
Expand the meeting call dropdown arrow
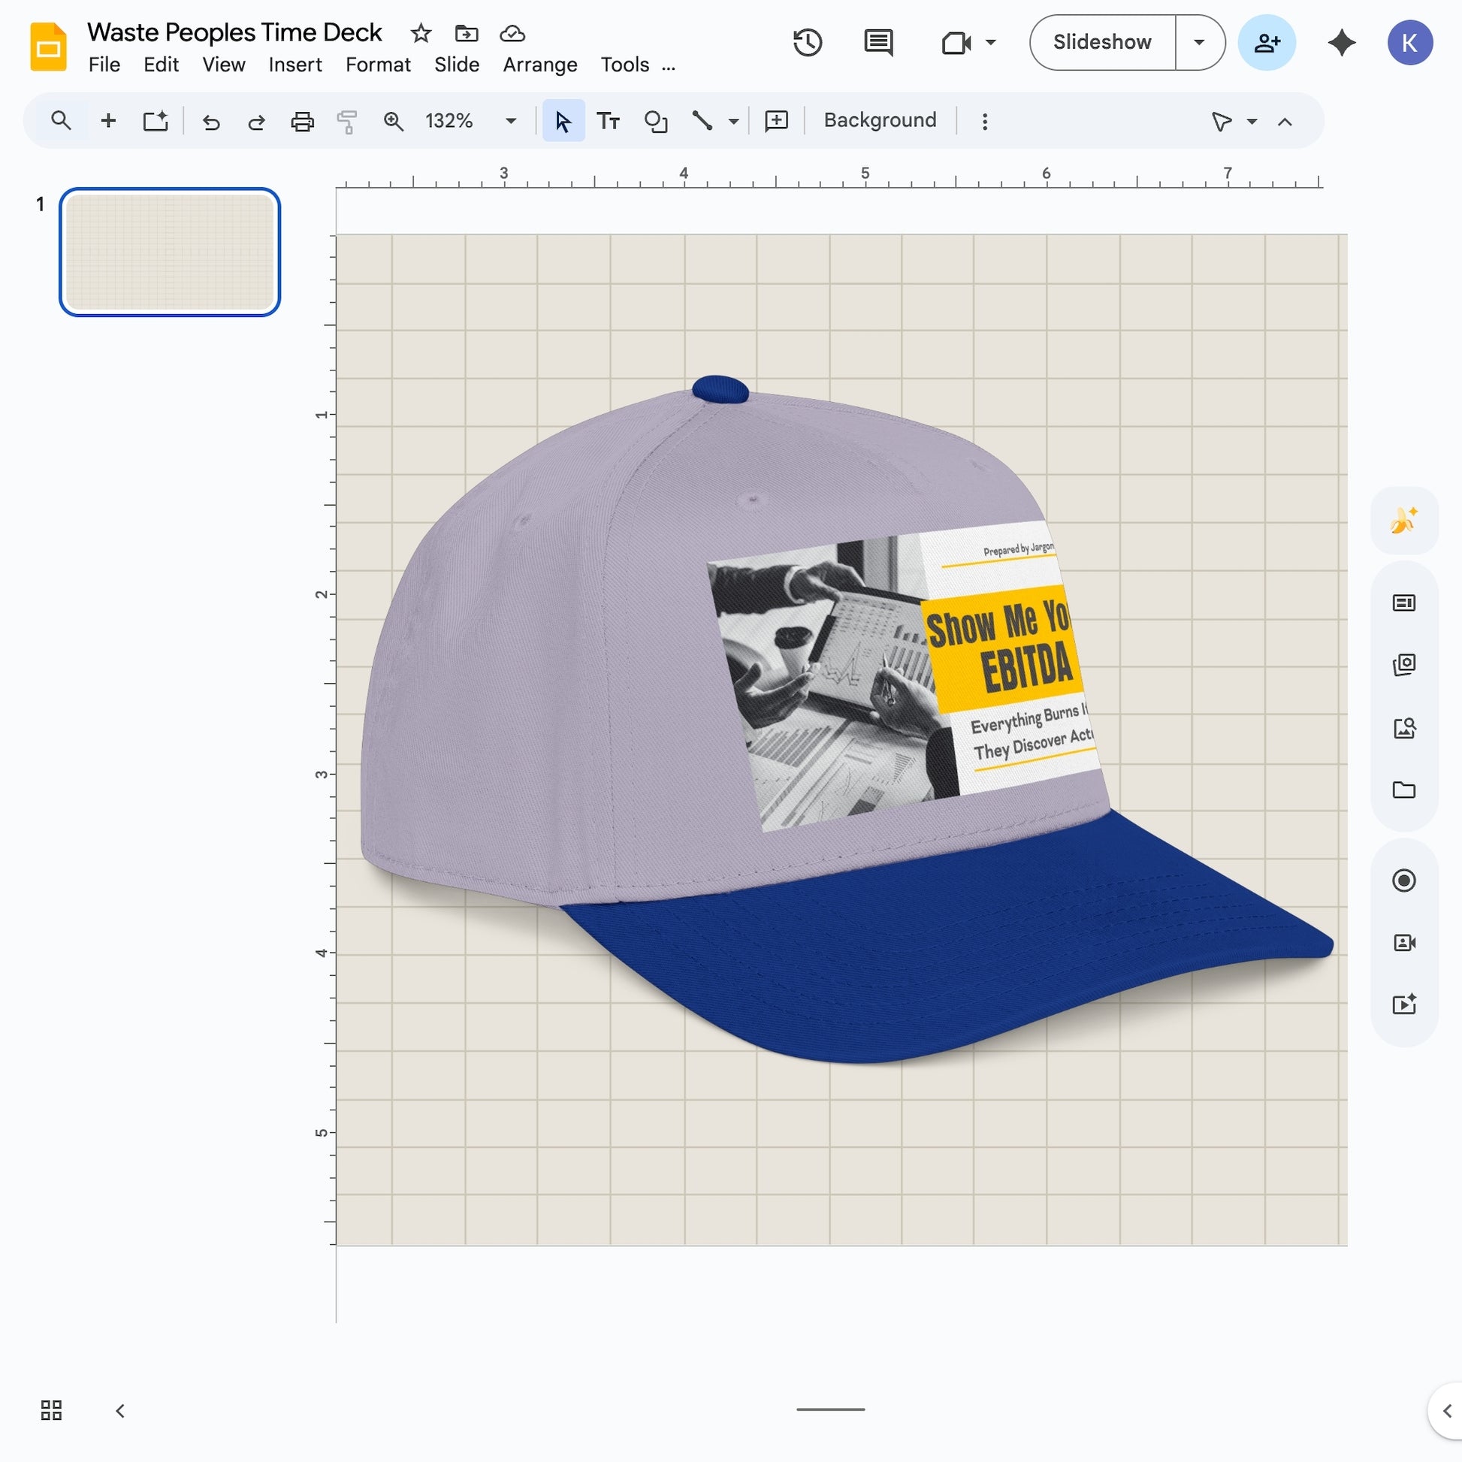coord(990,42)
